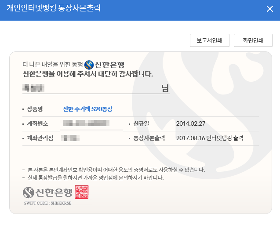Viewport: 280px width, 232px height.
Task: Select text 2017.08.16 인터넷뱅킹 출력
Action: pyautogui.click(x=210, y=138)
